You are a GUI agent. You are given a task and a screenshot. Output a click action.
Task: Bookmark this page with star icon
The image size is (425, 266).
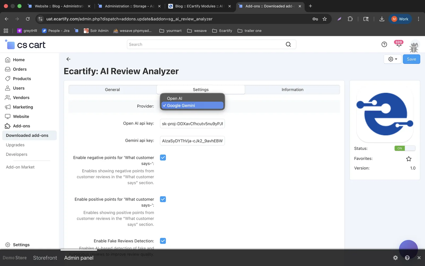325,19
